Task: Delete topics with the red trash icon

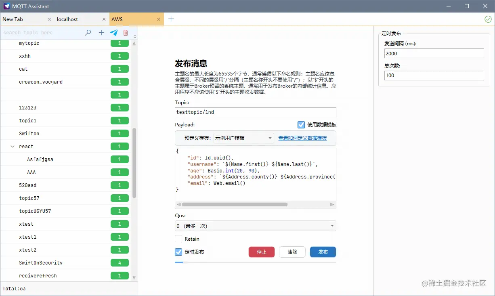Action: tap(126, 33)
